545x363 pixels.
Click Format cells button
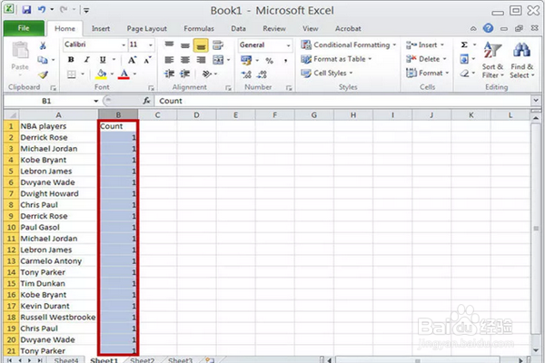click(428, 73)
